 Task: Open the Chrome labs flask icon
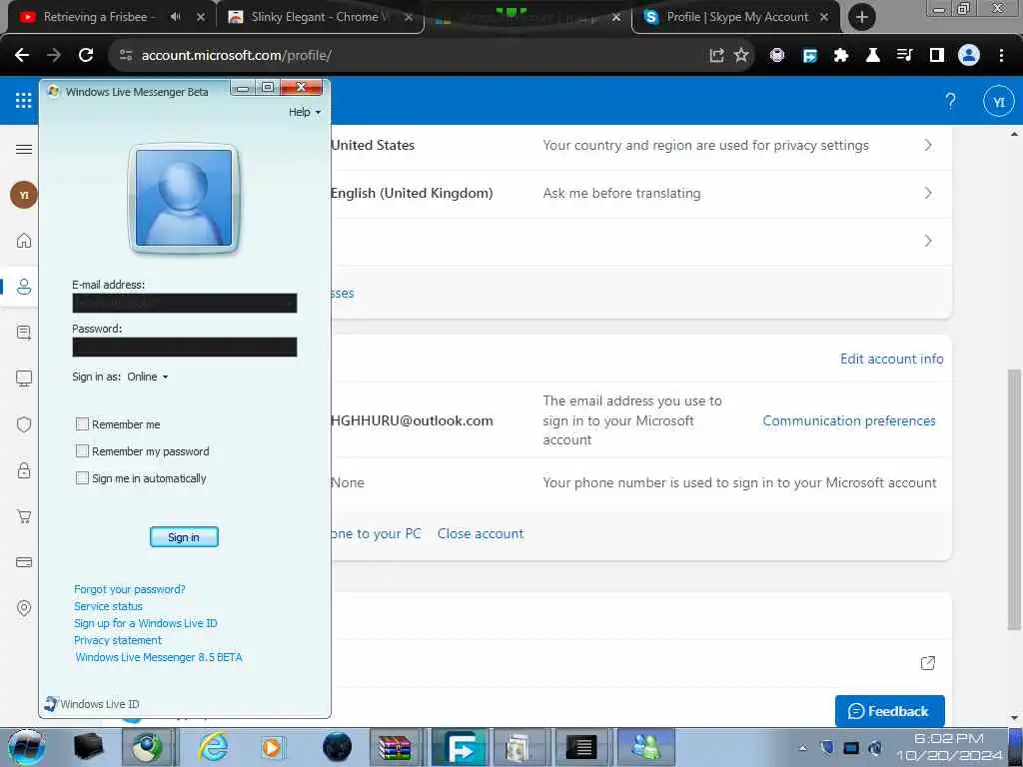click(x=872, y=56)
